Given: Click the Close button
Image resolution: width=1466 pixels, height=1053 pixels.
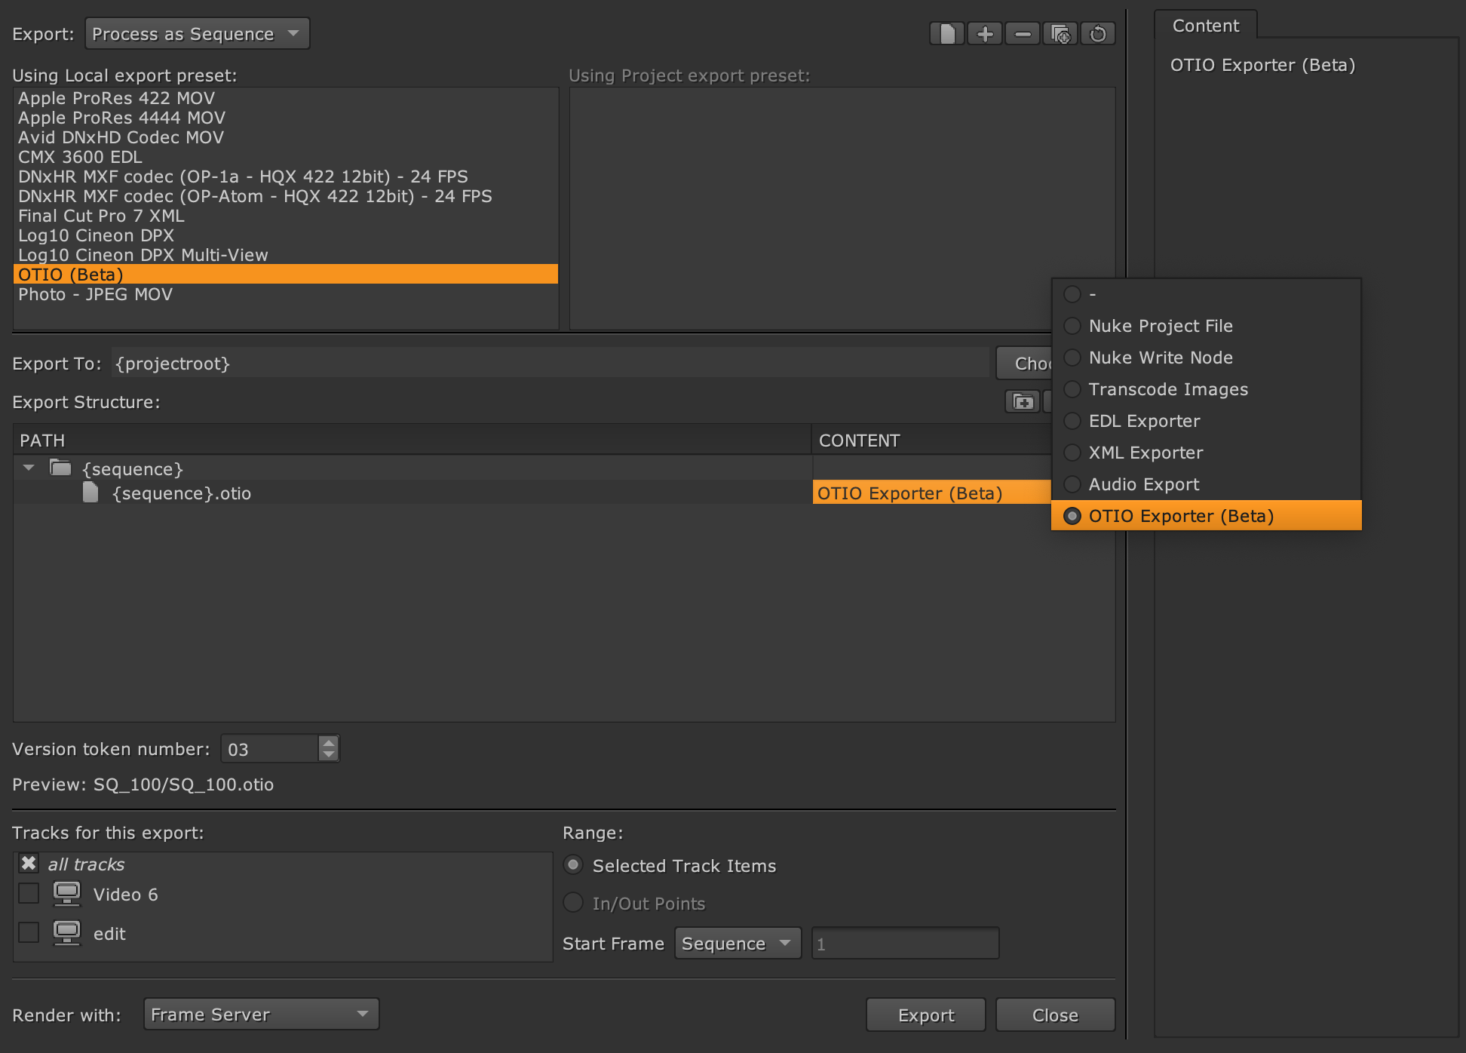Looking at the screenshot, I should [1055, 1015].
